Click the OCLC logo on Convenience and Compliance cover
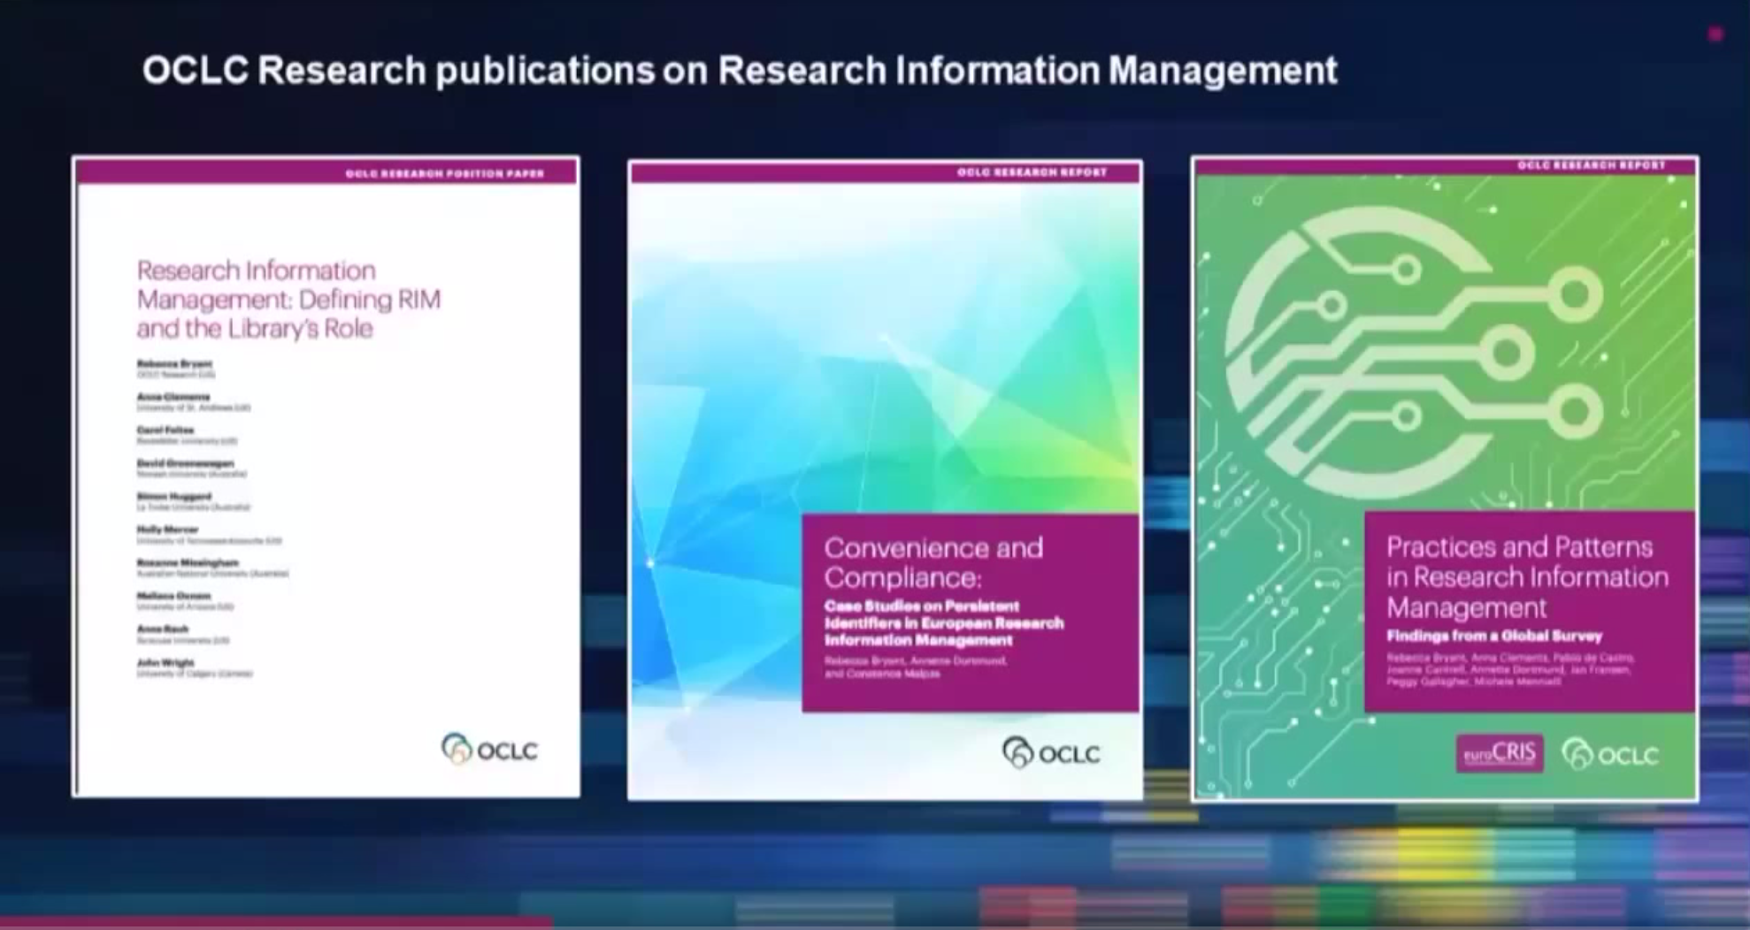Screen dimensions: 1750x930 (x=1051, y=753)
